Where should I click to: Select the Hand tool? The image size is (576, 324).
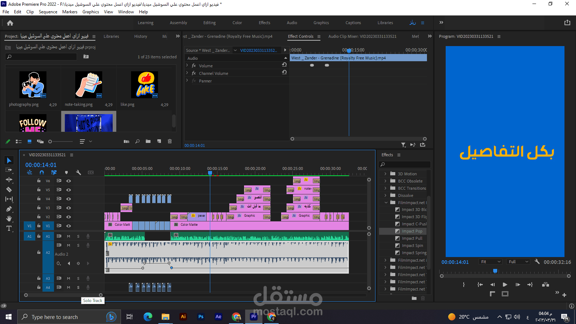point(9,219)
